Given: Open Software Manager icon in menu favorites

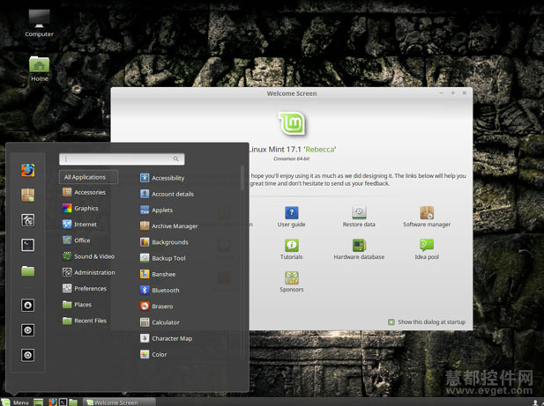Looking at the screenshot, I should point(27,195).
